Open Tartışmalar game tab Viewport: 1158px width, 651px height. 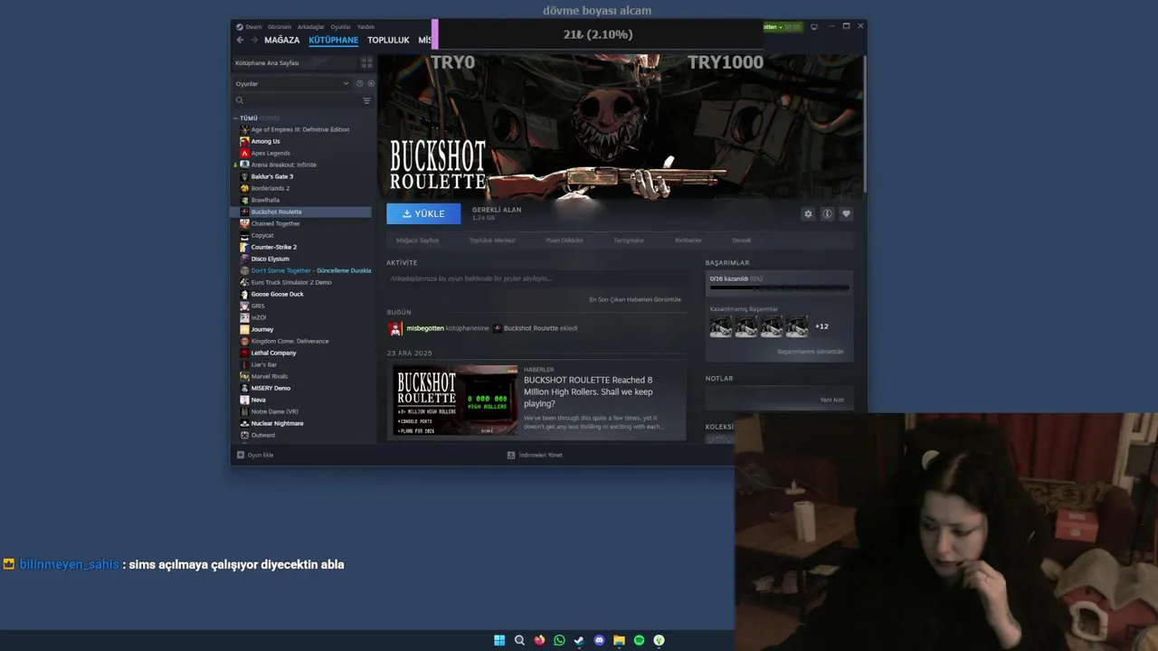[x=629, y=241]
